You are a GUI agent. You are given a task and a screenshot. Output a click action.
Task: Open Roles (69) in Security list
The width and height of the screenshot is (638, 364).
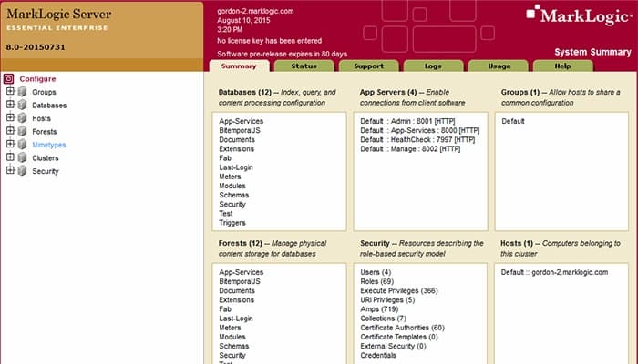pos(376,281)
